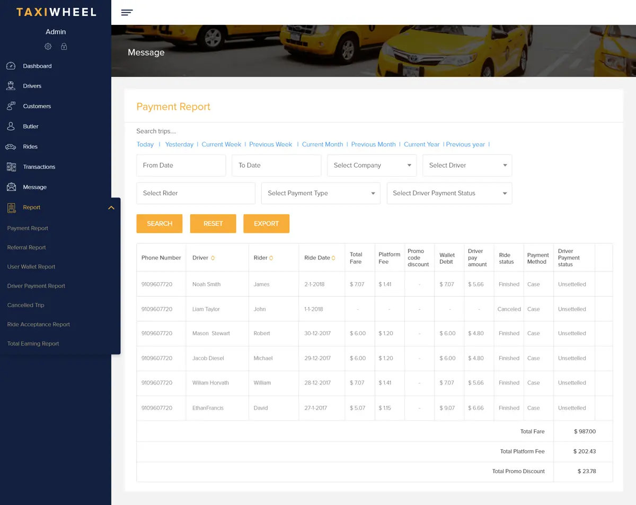The image size is (636, 505).
Task: Click driver name Noah Smith
Action: click(206, 284)
